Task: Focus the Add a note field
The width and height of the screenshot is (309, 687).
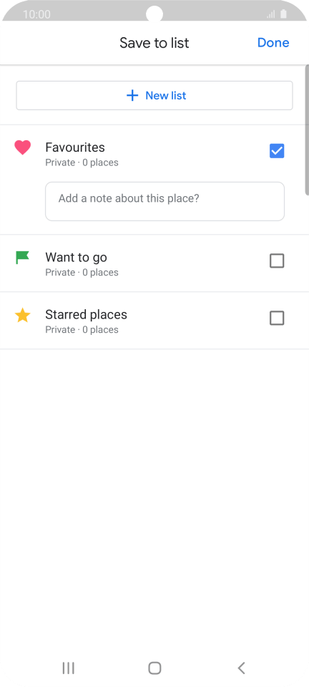Action: (165, 202)
